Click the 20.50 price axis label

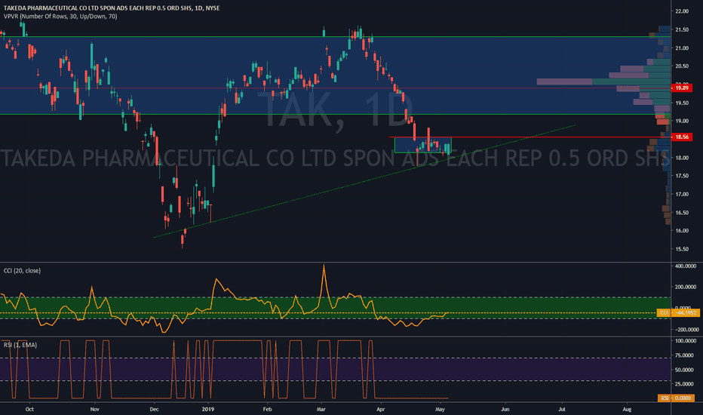(x=682, y=66)
